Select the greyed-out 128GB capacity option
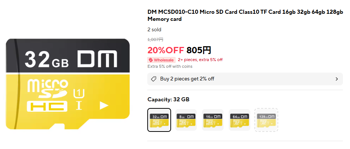 point(266,120)
